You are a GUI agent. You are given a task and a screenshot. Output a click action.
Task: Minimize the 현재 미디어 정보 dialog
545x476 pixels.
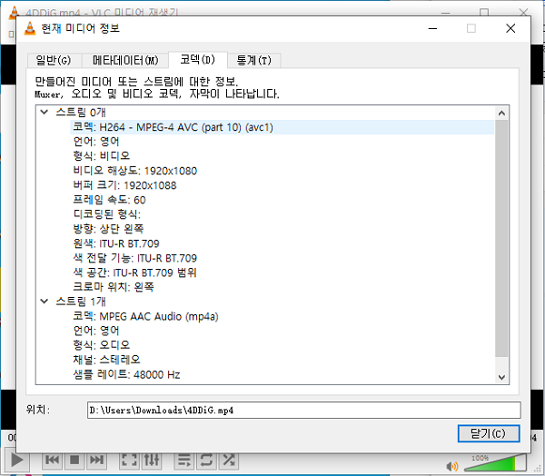coord(432,28)
